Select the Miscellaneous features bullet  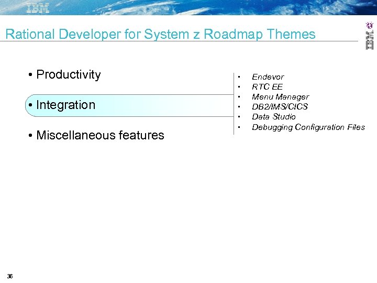(x=100, y=135)
